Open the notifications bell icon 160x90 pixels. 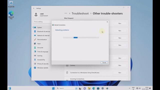[150, 88]
